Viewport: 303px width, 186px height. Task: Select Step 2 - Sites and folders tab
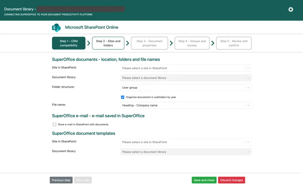(x=108, y=43)
